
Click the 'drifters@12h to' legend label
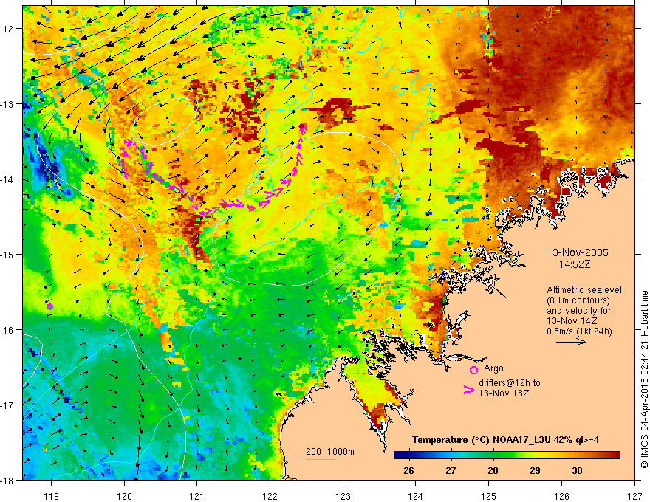tap(510, 383)
